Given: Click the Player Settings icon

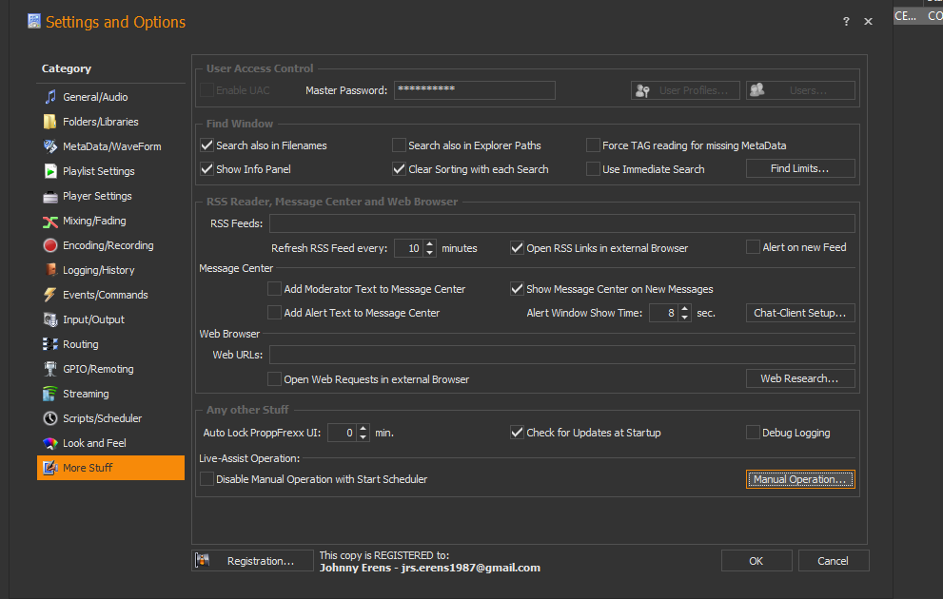Looking at the screenshot, I should [50, 196].
